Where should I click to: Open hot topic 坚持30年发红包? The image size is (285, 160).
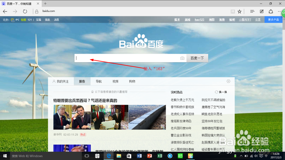pyautogui.click(x=212, y=121)
